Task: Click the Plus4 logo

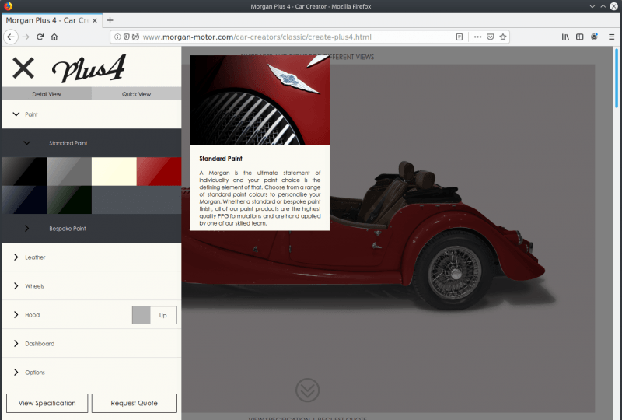Action: click(89, 68)
